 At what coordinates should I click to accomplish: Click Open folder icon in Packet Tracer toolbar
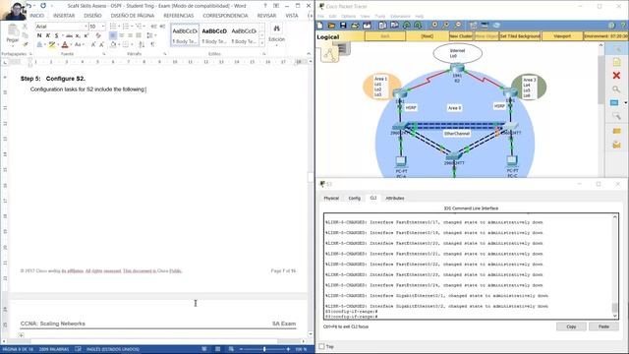pyautogui.click(x=331, y=26)
